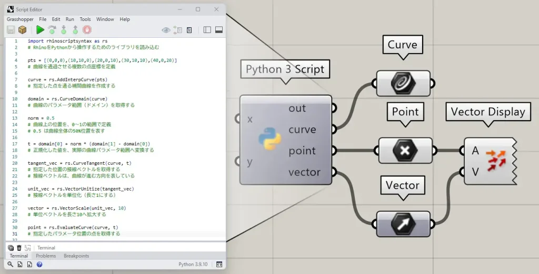Viewport: 539px width, 274px height.
Task: Open the Window menu
Action: (x=105, y=19)
